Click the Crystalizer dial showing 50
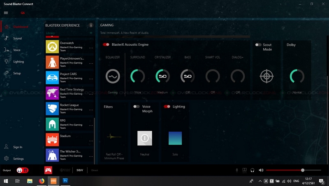The height and width of the screenshot is (186, 329). coord(162,76)
